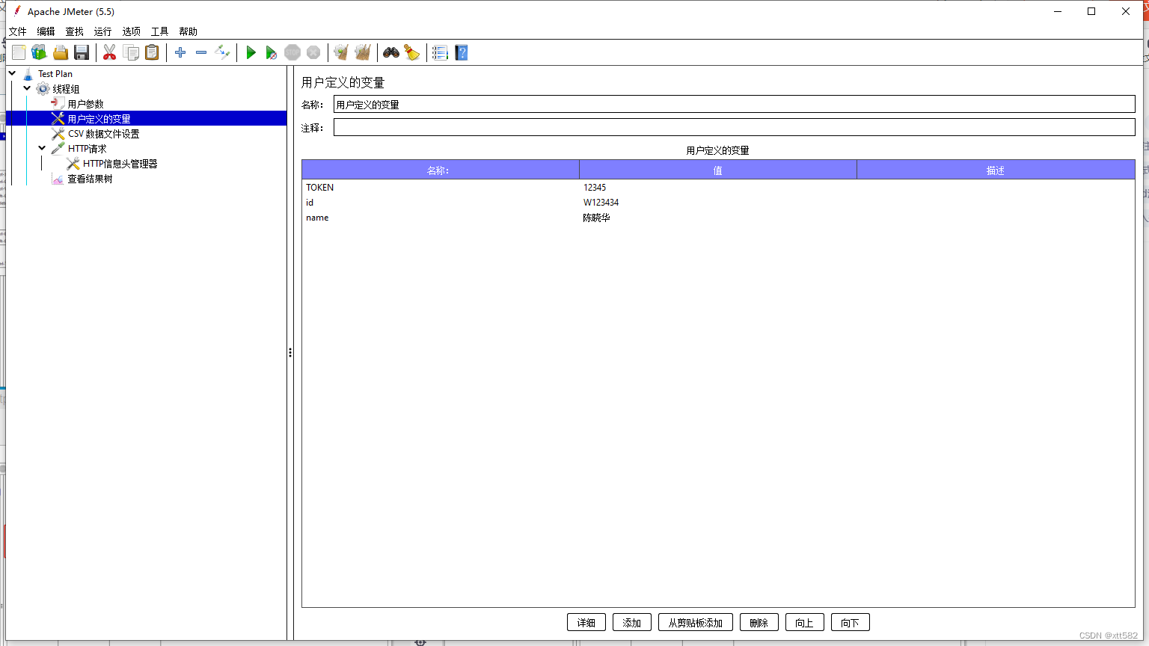1149x646 pixels.
Task: Click the New test plan icon
Action: (x=19, y=52)
